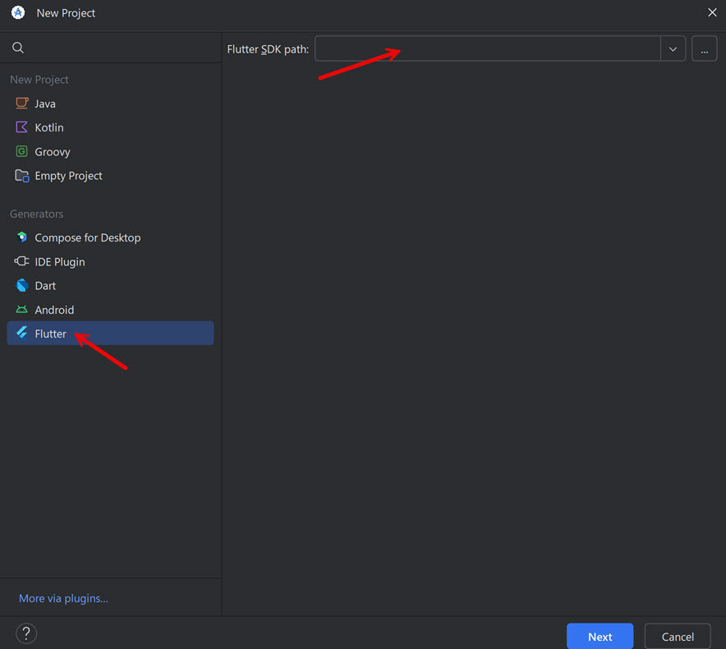The height and width of the screenshot is (649, 726).
Task: Open More via plugins link
Action: [x=63, y=598]
